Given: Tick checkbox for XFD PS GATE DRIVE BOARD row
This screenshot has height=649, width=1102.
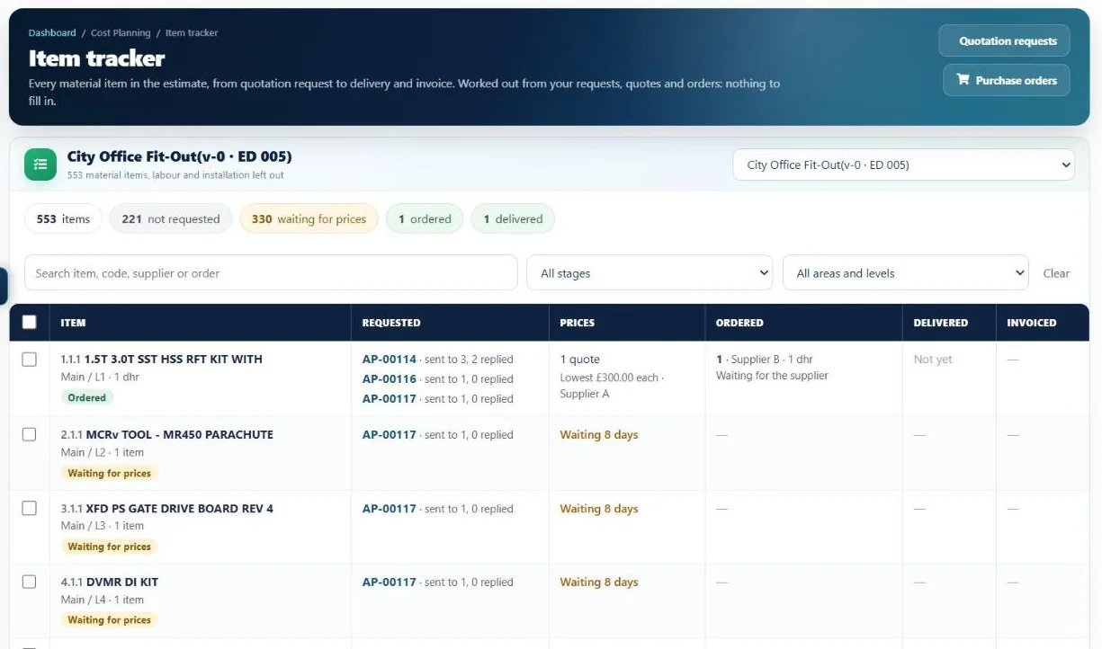Looking at the screenshot, I should point(30,508).
